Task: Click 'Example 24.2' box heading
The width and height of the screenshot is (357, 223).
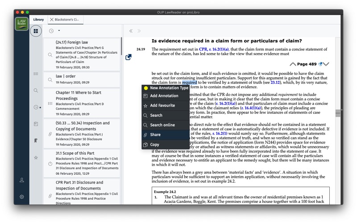Action: [165, 192]
